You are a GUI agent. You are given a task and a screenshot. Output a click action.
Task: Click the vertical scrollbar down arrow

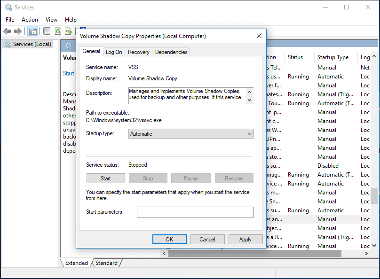374,246
